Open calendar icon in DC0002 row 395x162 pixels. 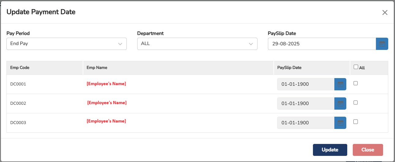pos(340,104)
